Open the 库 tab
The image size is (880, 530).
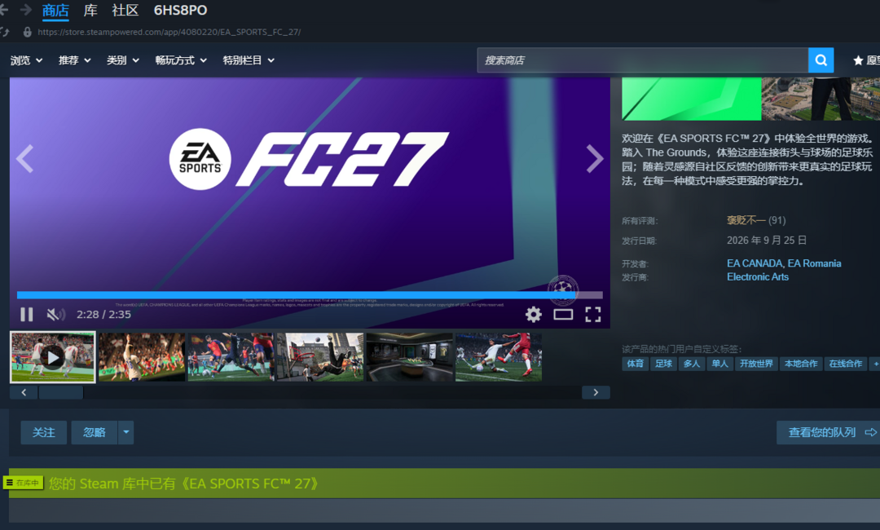[90, 10]
